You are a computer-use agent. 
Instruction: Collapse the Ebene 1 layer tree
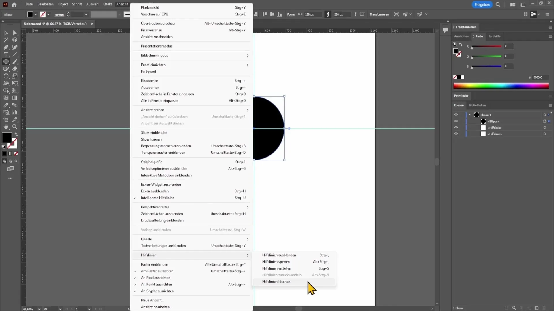point(470,115)
